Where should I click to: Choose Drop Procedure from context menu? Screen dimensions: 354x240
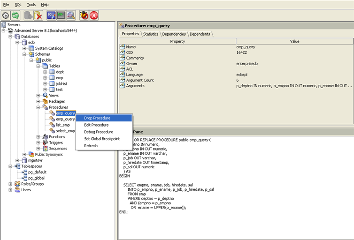97,118
